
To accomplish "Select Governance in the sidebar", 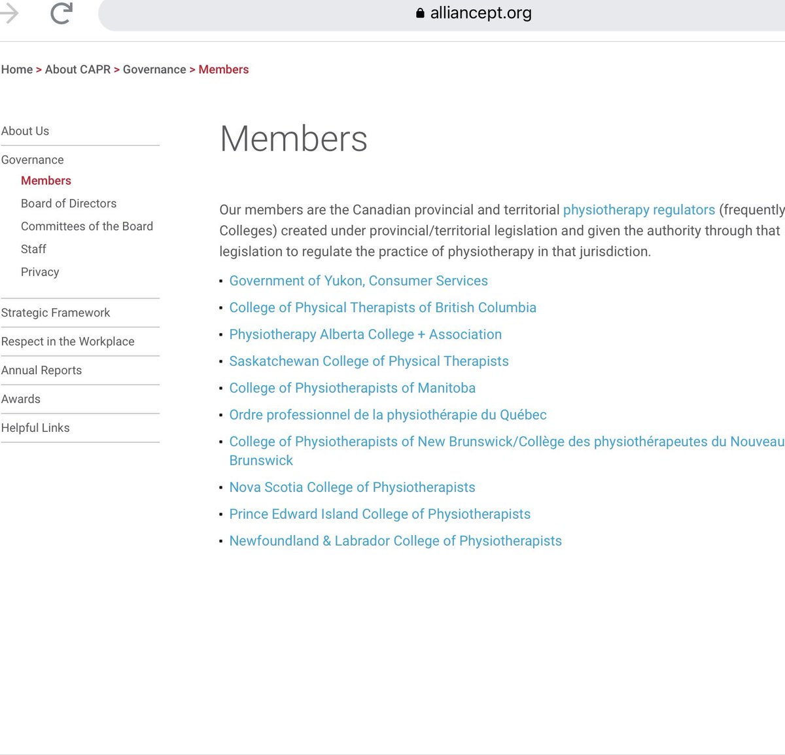I will 33,160.
